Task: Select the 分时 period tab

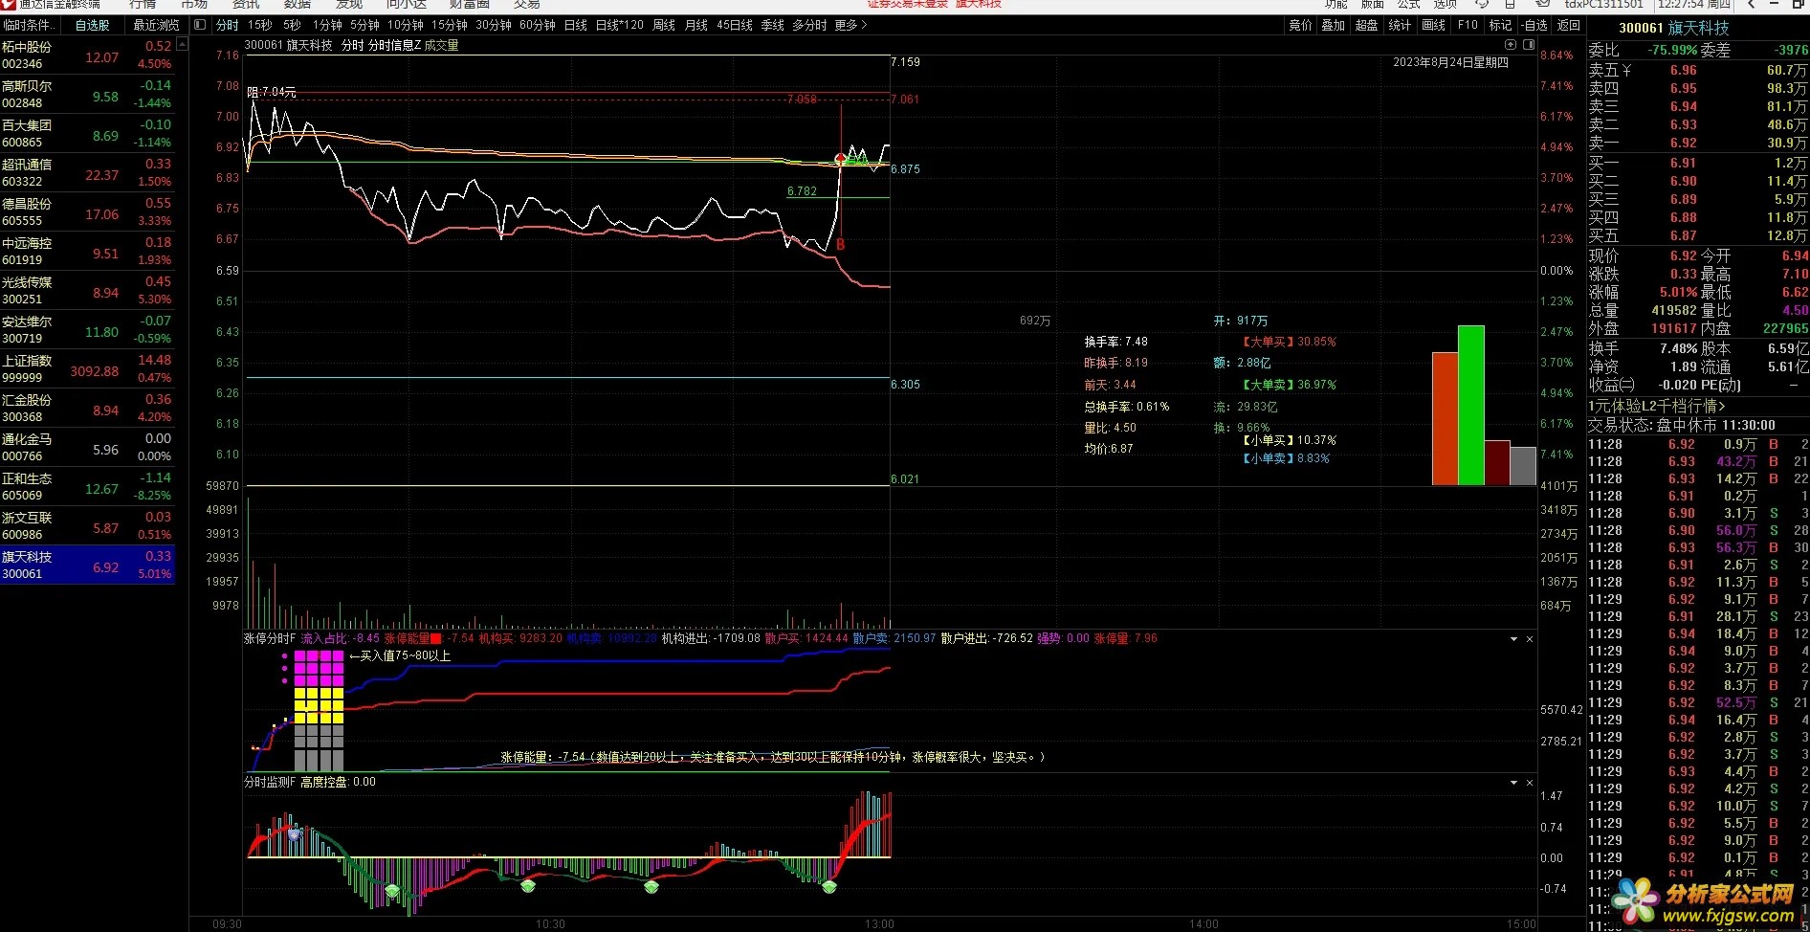Action: point(228,25)
